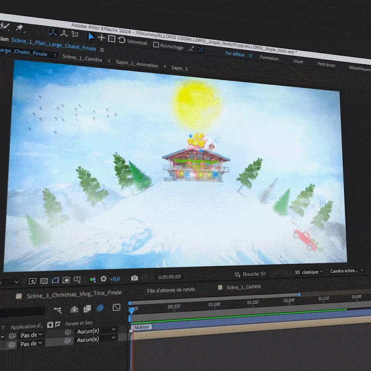Click the Universal rotate icon
Image resolution: width=371 pixels, height=371 pixels.
coord(122,40)
